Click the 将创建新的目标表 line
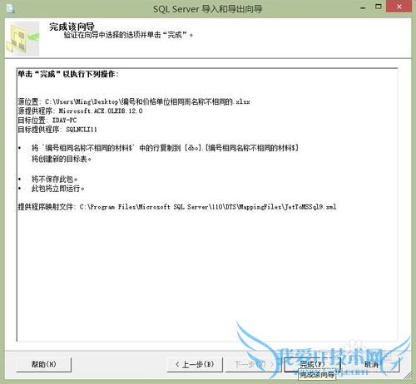The height and width of the screenshot is (384, 416). [x=62, y=159]
